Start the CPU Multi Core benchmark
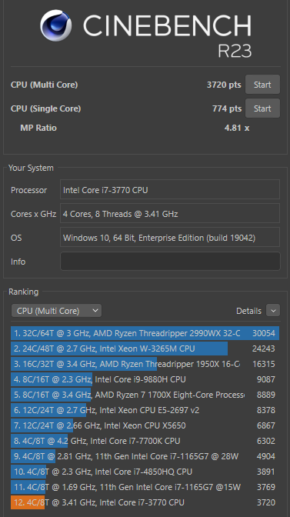 coord(262,85)
